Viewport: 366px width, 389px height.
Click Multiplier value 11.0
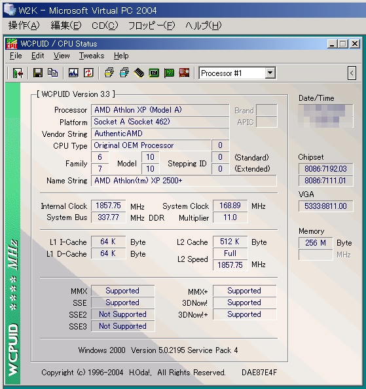pyautogui.click(x=230, y=217)
